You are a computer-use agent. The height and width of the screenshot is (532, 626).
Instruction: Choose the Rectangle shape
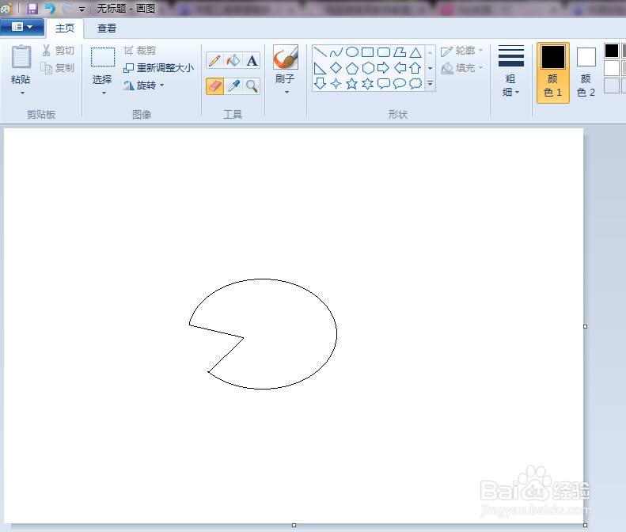tap(368, 52)
